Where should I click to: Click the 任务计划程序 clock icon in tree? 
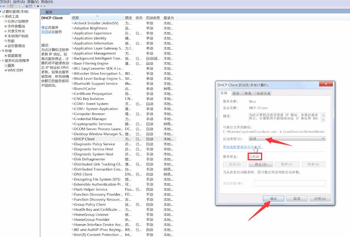click(6, 21)
